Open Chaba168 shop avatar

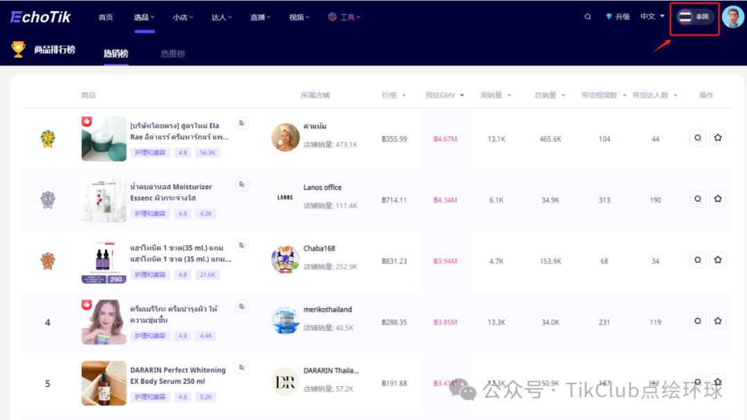tap(286, 259)
